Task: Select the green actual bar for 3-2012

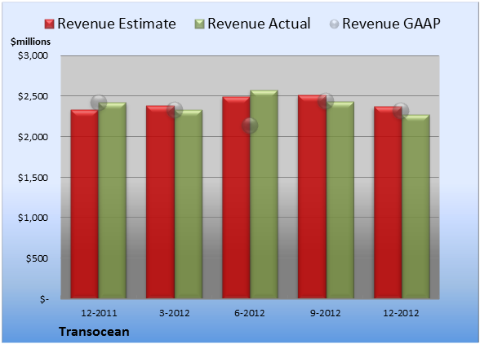Action: point(189,204)
